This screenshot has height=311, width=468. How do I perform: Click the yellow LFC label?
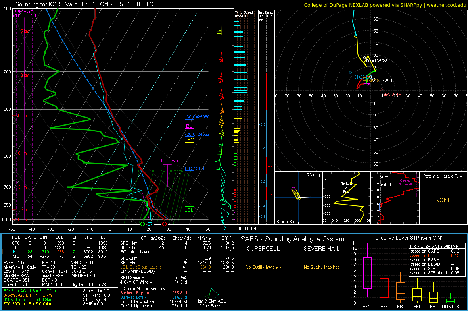189,140
